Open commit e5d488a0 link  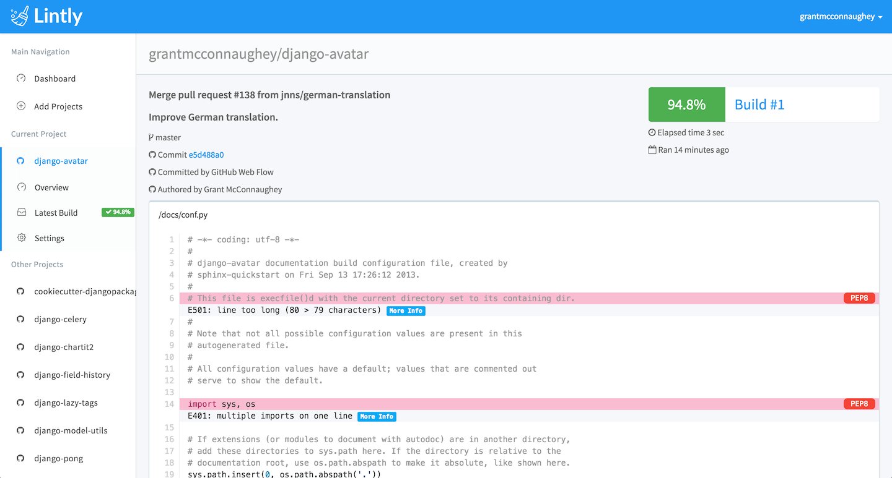(206, 155)
